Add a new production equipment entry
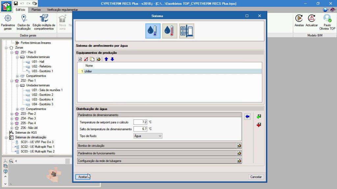Screen dimensions: 337x189 [x=80, y=59]
